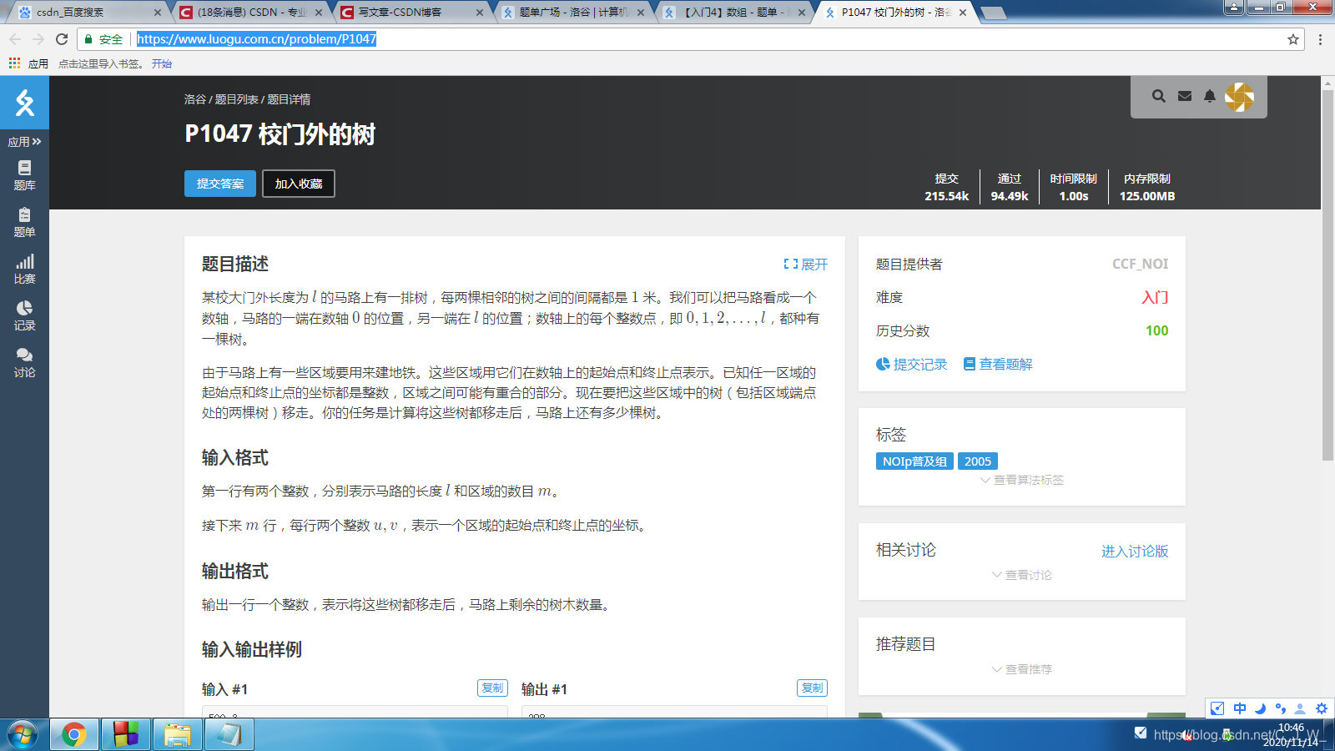Open the 记录 records sidebar icon
The image size is (1335, 751).
pos(24,315)
